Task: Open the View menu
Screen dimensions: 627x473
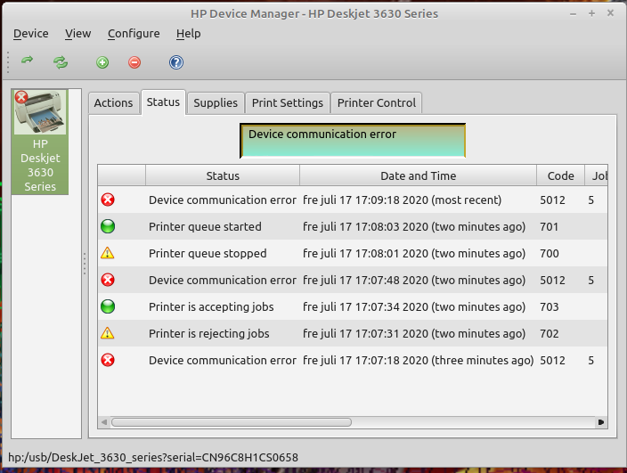Action: [x=78, y=34]
